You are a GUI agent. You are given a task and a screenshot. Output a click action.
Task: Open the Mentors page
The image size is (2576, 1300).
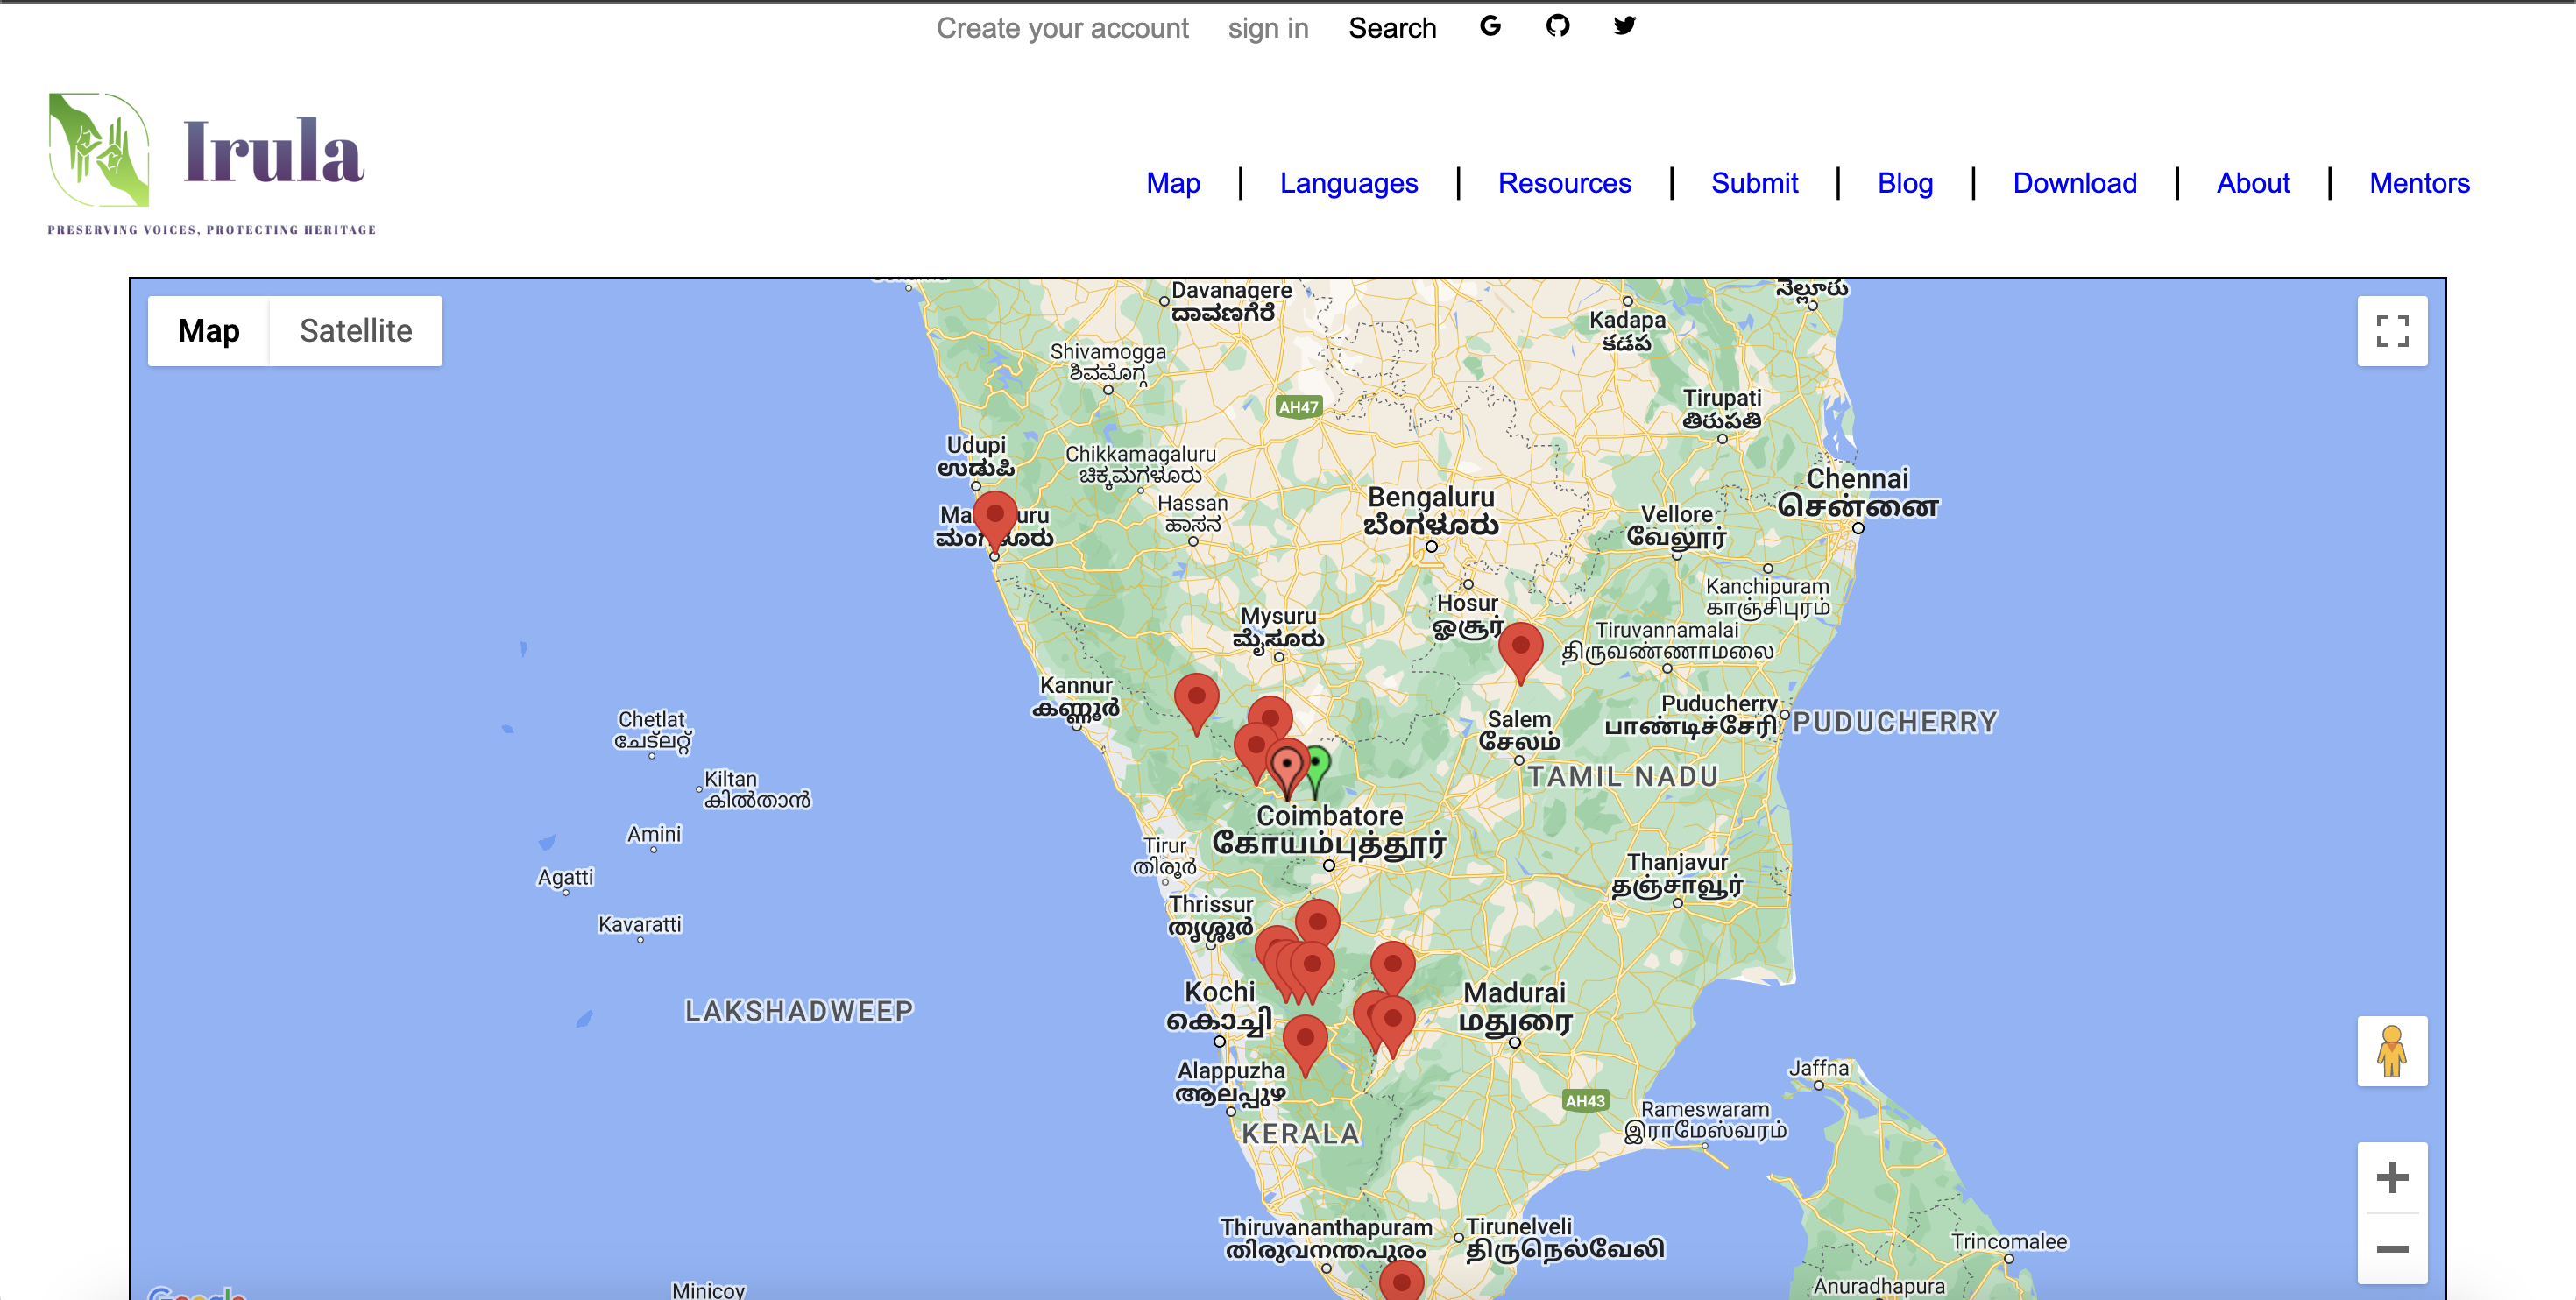2418,183
